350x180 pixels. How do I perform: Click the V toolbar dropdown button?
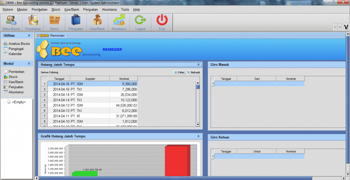[x=346, y=27]
